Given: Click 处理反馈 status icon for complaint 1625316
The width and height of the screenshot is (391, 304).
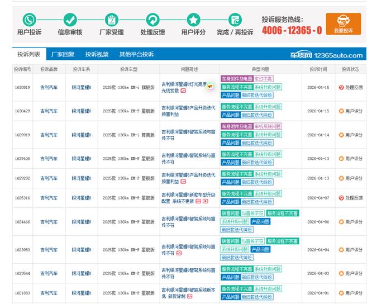Looking at the screenshot, I should click(341, 197).
